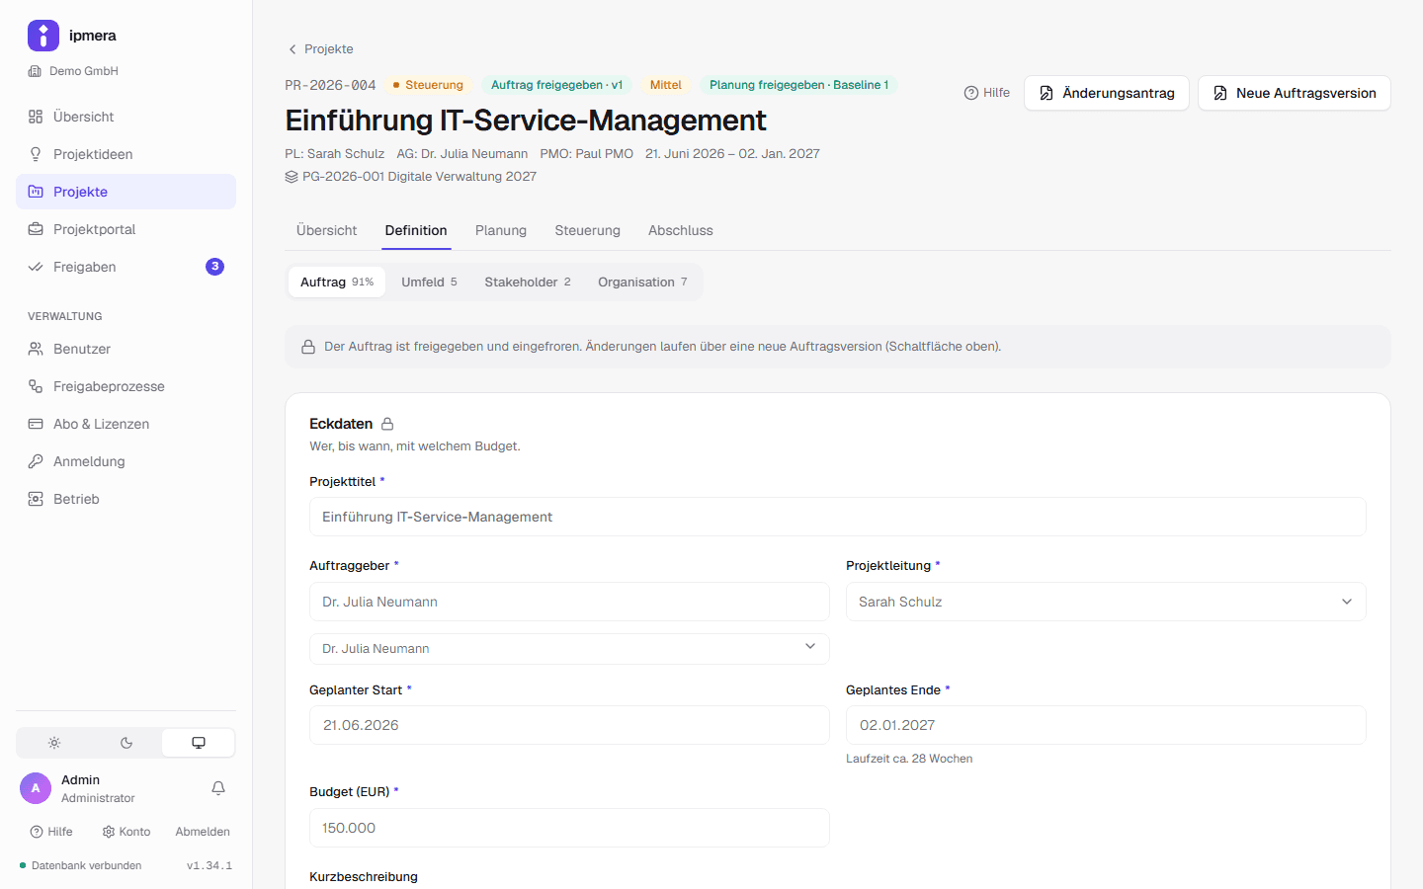Viewport: 1423px width, 889px height.
Task: Open notifications bell icon
Action: 218,788
